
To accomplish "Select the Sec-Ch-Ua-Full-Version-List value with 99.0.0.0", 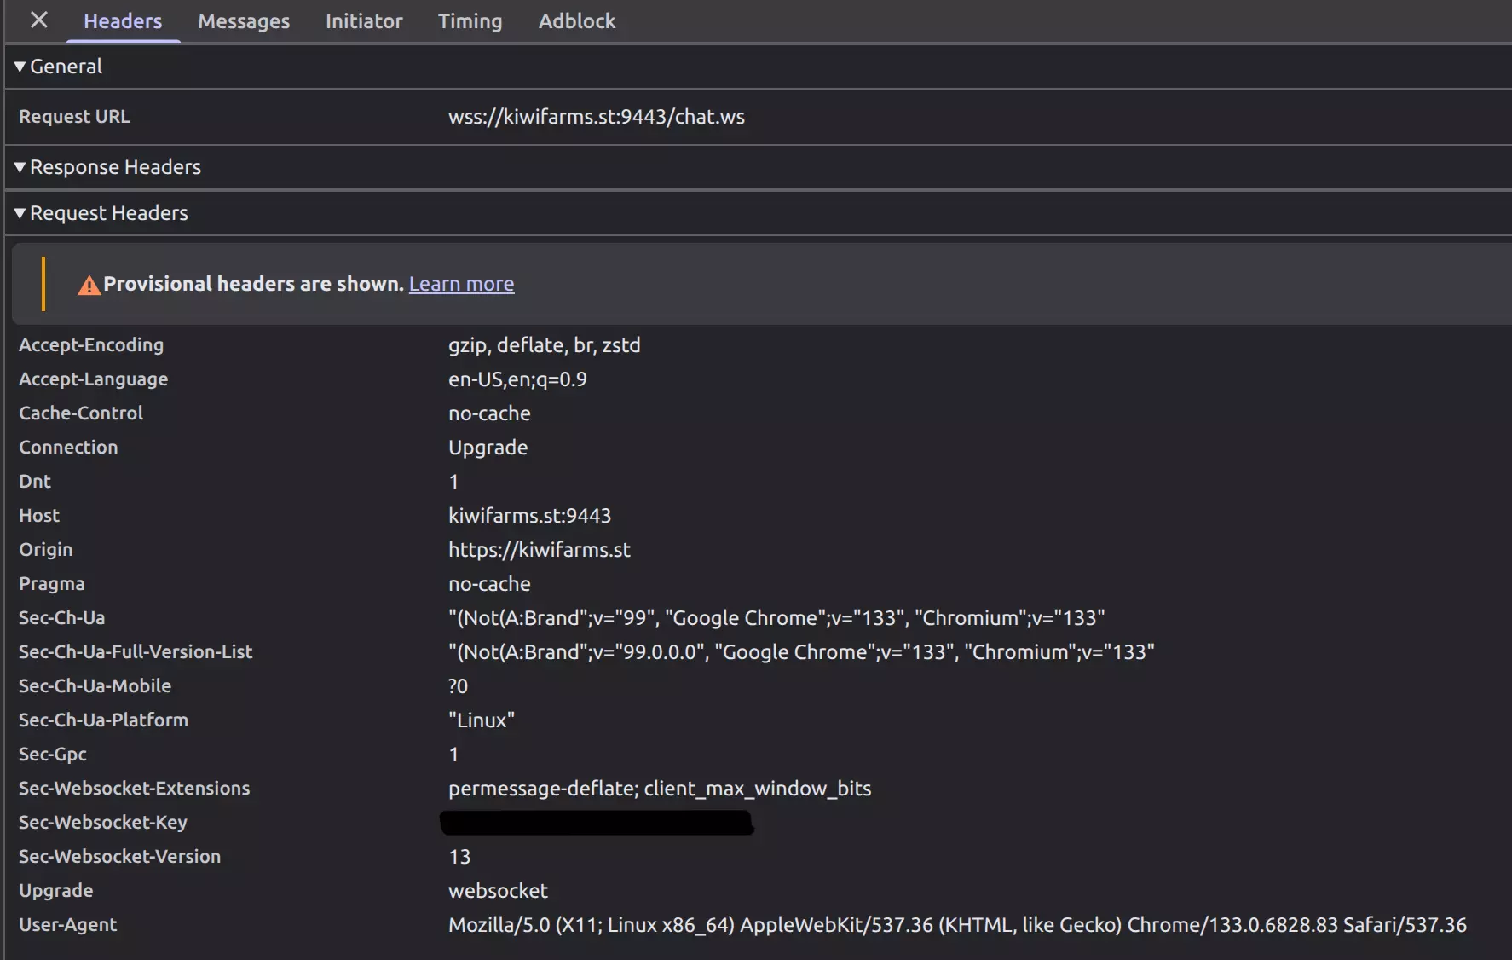I will [x=802, y=652].
